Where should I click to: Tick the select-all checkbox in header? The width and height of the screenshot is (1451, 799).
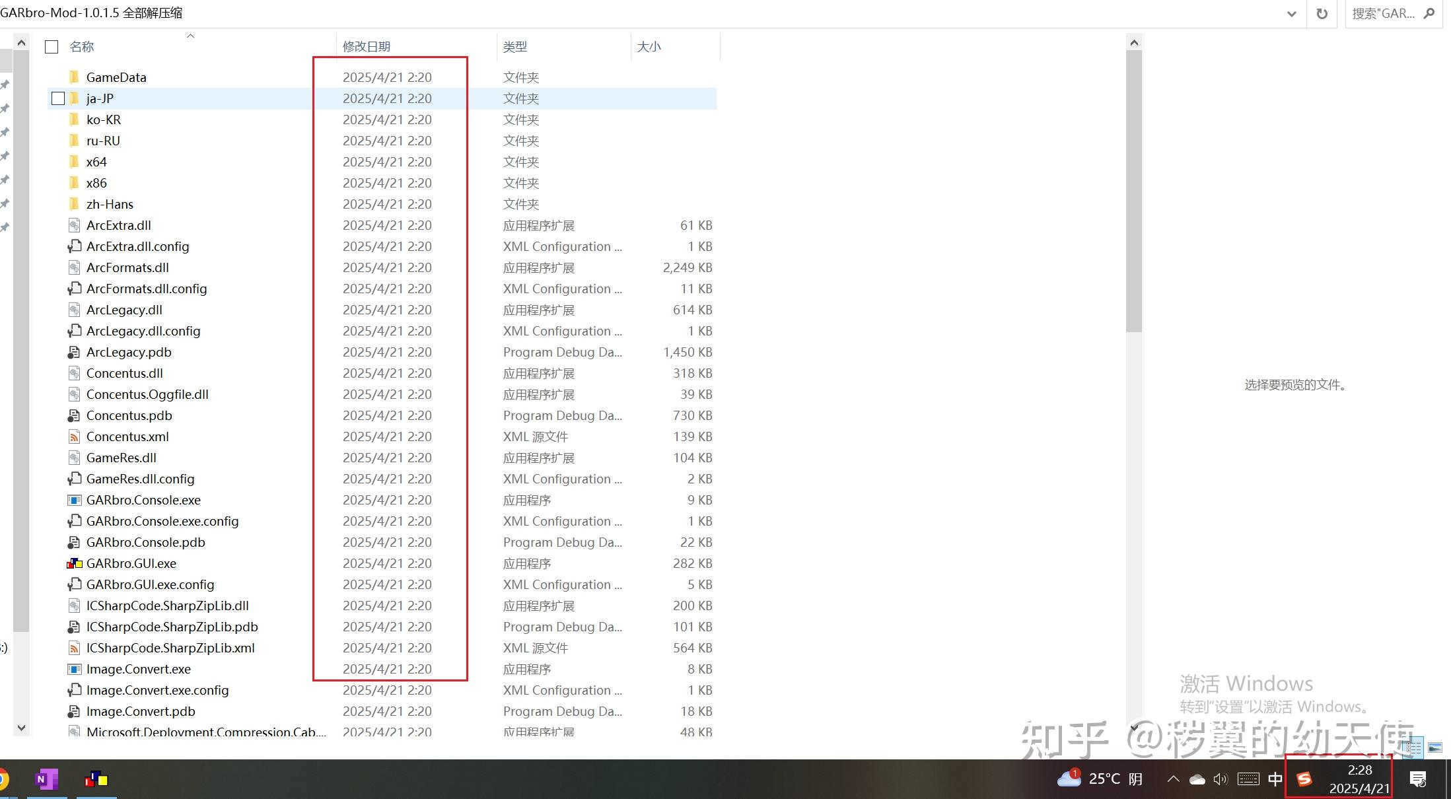(x=52, y=47)
